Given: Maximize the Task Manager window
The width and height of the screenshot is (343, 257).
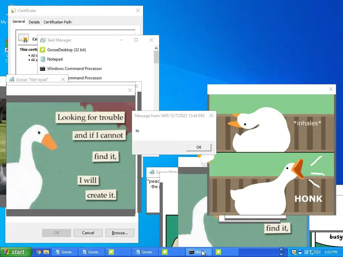Looking at the screenshot, I should coord(136,40).
